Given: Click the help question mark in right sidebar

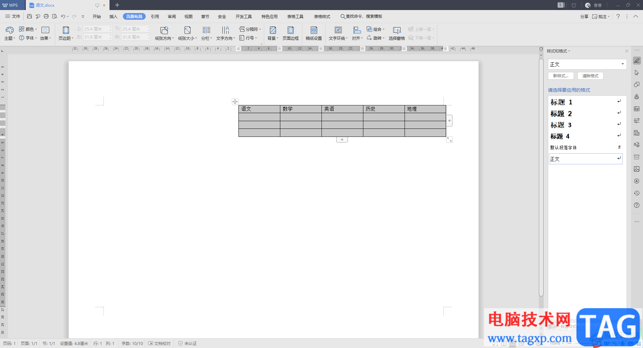Looking at the screenshot, I should [637, 205].
